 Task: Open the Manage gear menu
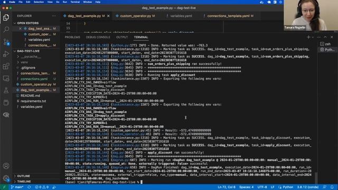coord(6,178)
